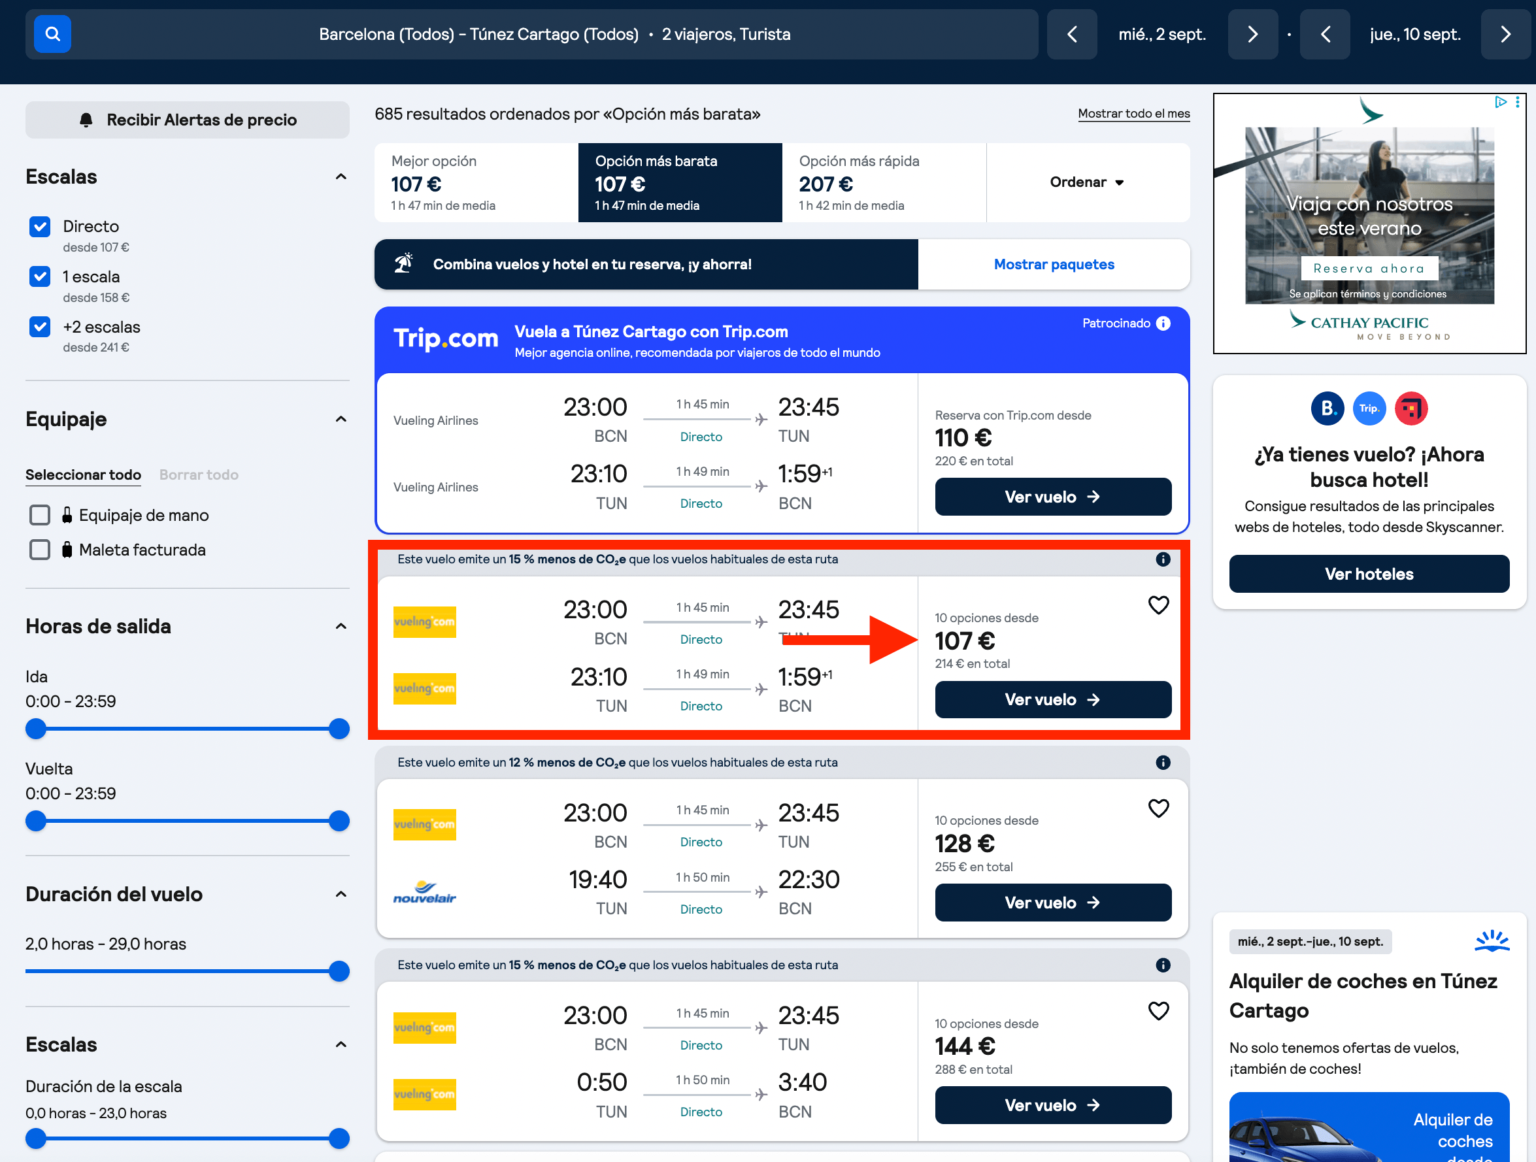Click the sun icon on car rental card
The height and width of the screenshot is (1162, 1536).
coord(1492,941)
